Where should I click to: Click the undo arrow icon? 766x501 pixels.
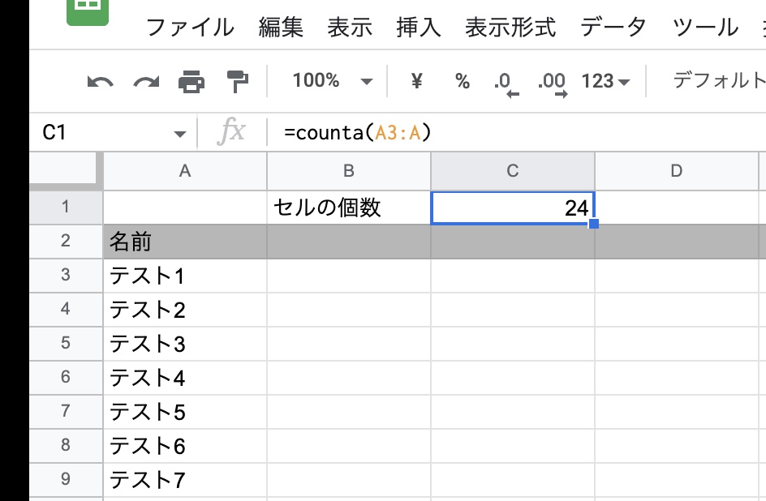100,81
